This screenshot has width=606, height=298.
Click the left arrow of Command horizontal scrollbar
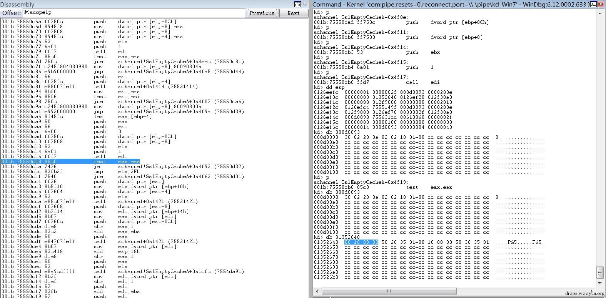tap(317, 291)
